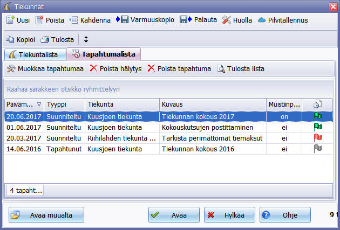Click the Riihilahden tiekunta cell
340x230 pixels.
tap(122, 138)
